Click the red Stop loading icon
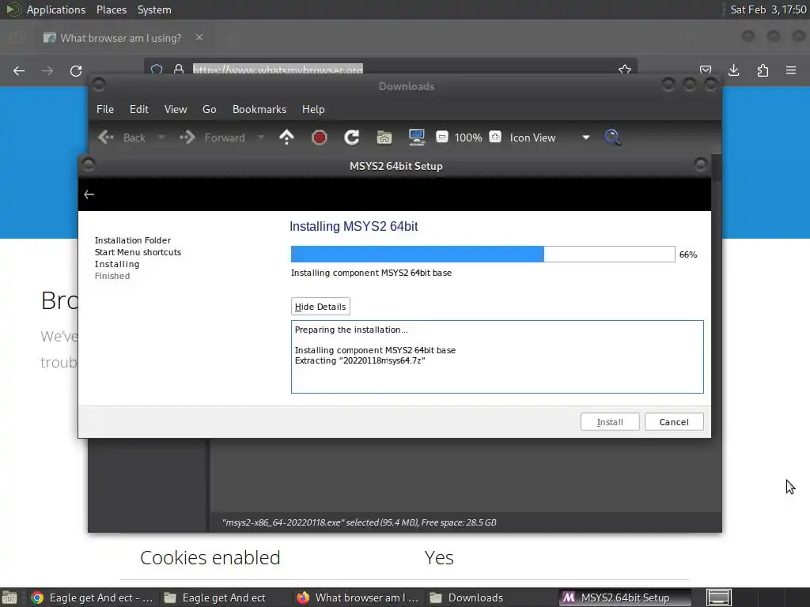This screenshot has height=607, width=810. tap(320, 138)
